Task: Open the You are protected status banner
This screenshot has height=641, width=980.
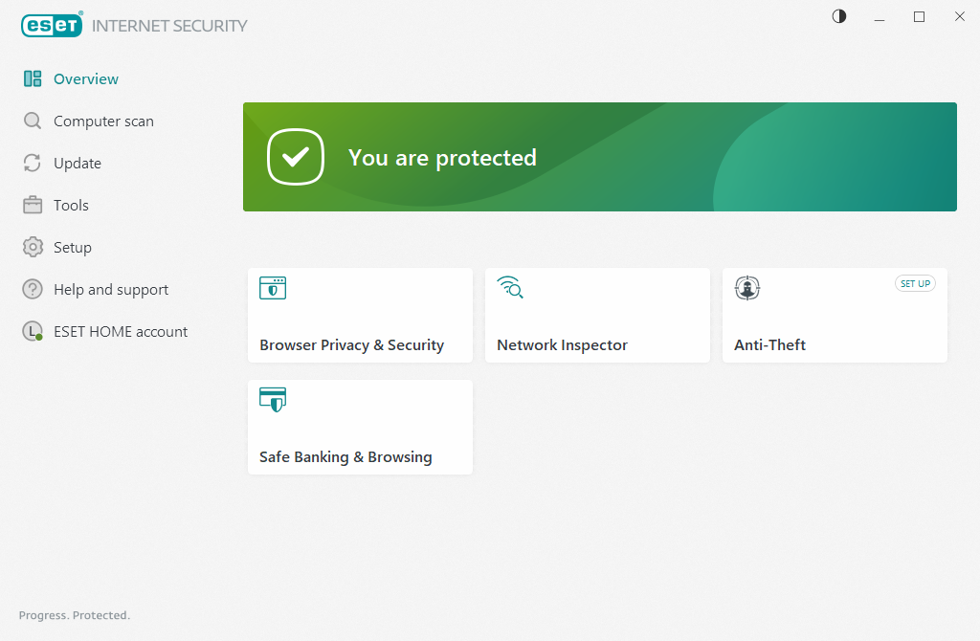Action: point(600,157)
